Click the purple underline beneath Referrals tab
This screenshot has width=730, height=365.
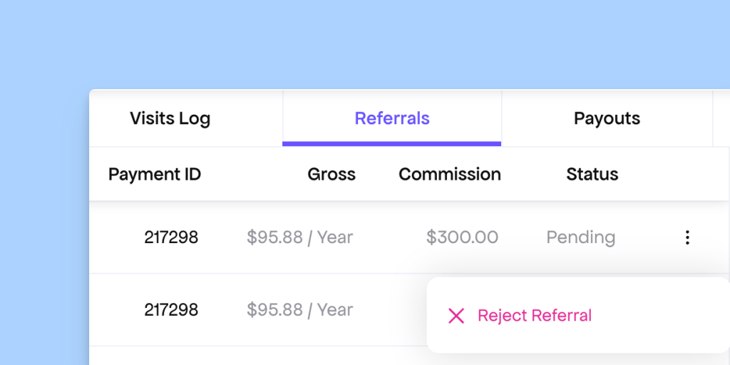[x=392, y=144]
